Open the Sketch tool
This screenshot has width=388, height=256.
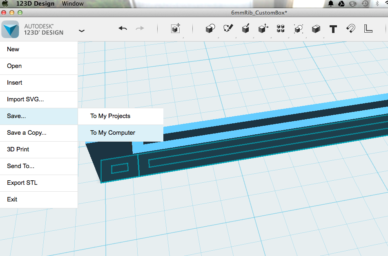click(x=228, y=28)
